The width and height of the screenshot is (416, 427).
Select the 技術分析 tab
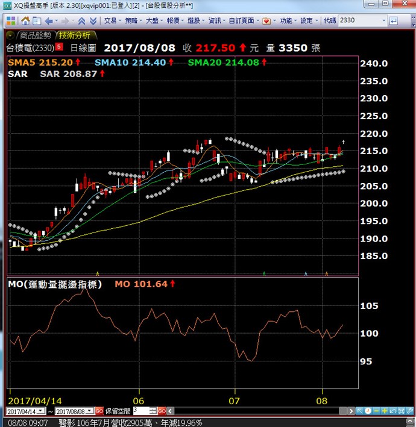tap(74, 36)
